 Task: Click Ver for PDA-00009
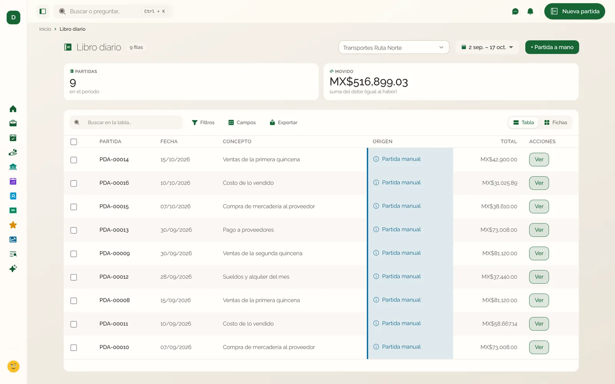(539, 253)
